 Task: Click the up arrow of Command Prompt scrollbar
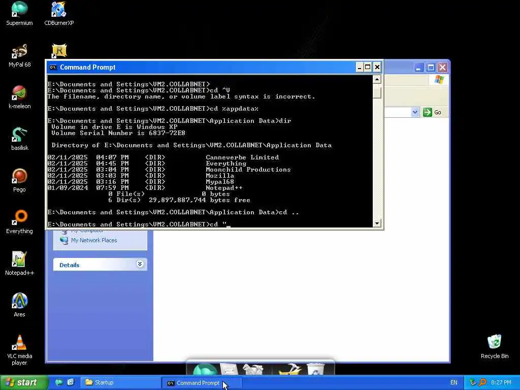(x=377, y=79)
